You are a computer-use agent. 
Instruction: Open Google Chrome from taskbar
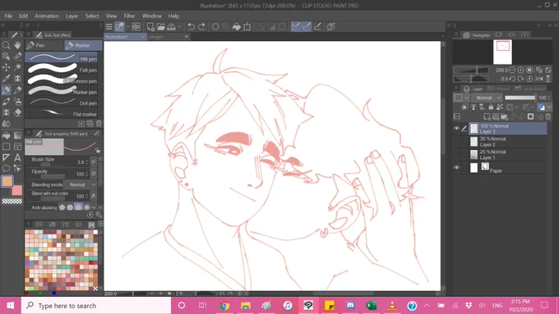(x=224, y=306)
